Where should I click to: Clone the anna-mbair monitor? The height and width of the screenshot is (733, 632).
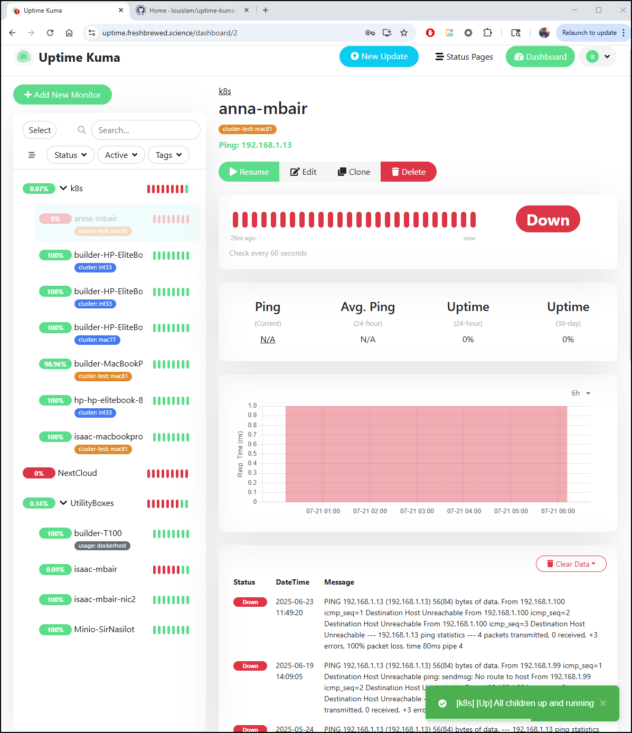[354, 172]
